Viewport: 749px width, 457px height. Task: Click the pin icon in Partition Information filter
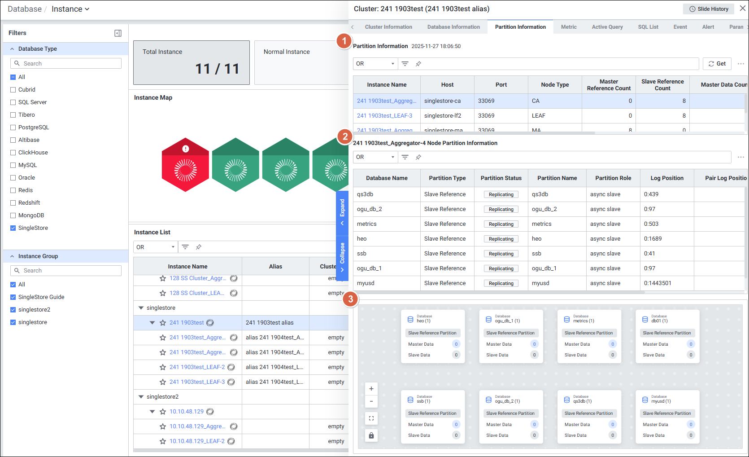click(418, 64)
